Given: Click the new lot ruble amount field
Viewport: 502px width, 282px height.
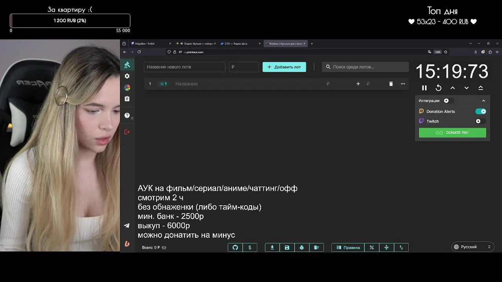Looking at the screenshot, I should point(244,67).
